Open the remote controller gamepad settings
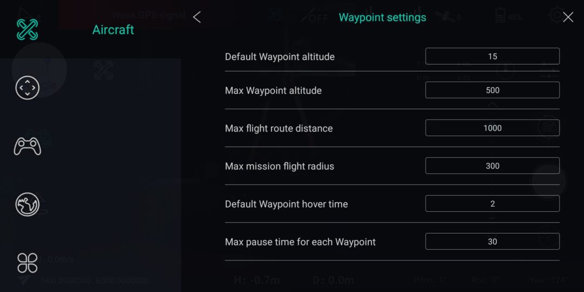The height and width of the screenshot is (292, 584). 27,146
